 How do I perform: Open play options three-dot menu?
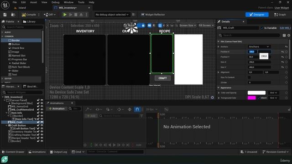pyautogui.click(x=86, y=15)
